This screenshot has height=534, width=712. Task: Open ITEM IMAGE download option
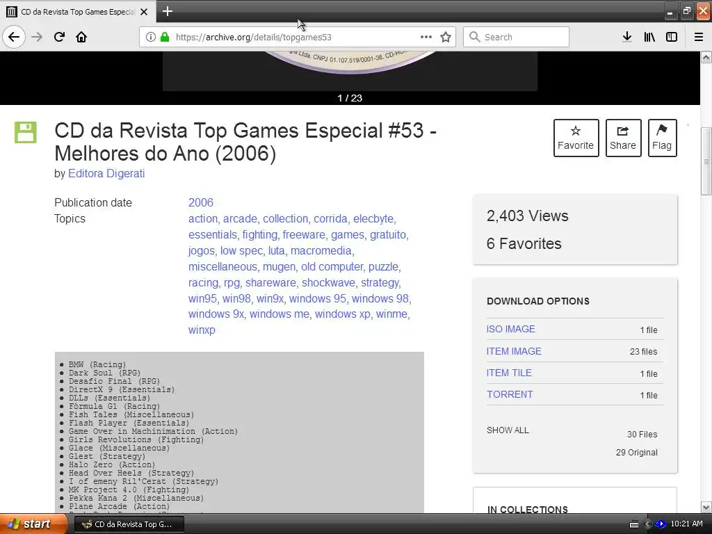[x=514, y=351]
